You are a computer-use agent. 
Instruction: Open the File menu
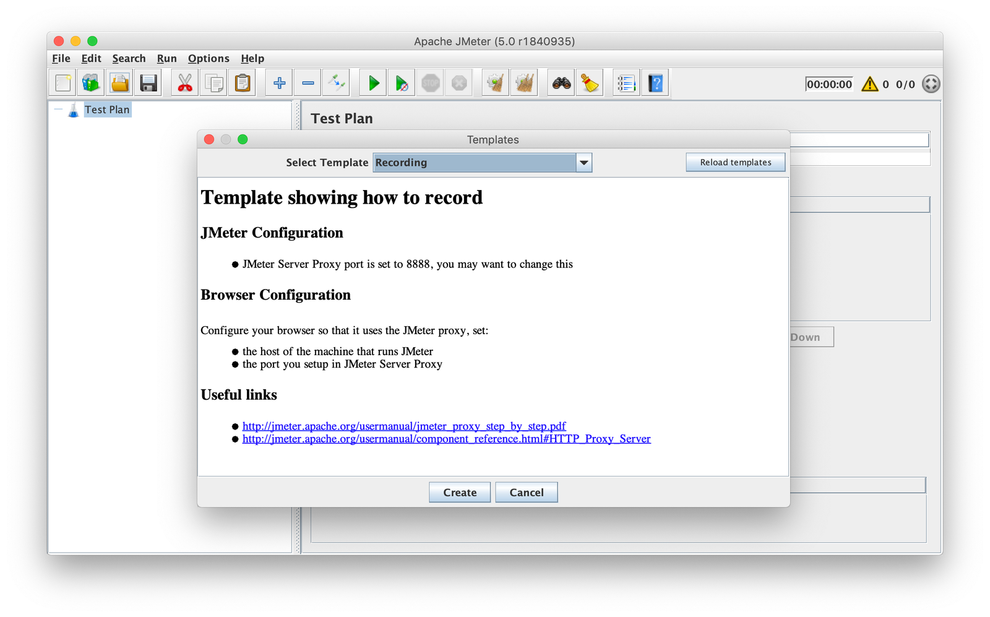(x=61, y=58)
